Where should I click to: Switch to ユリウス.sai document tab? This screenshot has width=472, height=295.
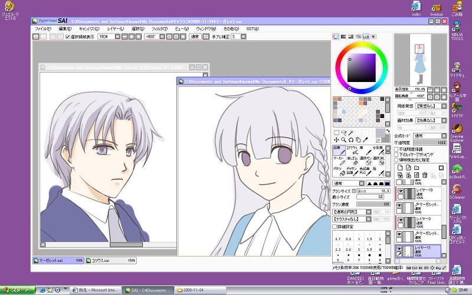(110, 260)
